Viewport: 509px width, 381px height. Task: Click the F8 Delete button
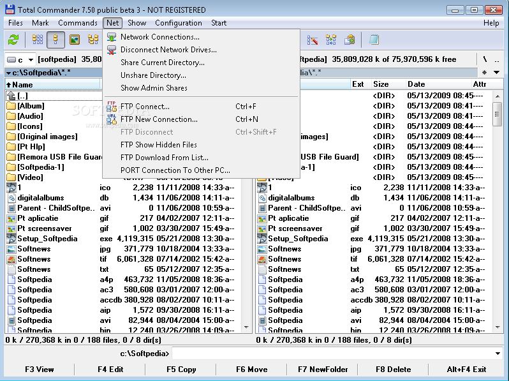(x=393, y=370)
